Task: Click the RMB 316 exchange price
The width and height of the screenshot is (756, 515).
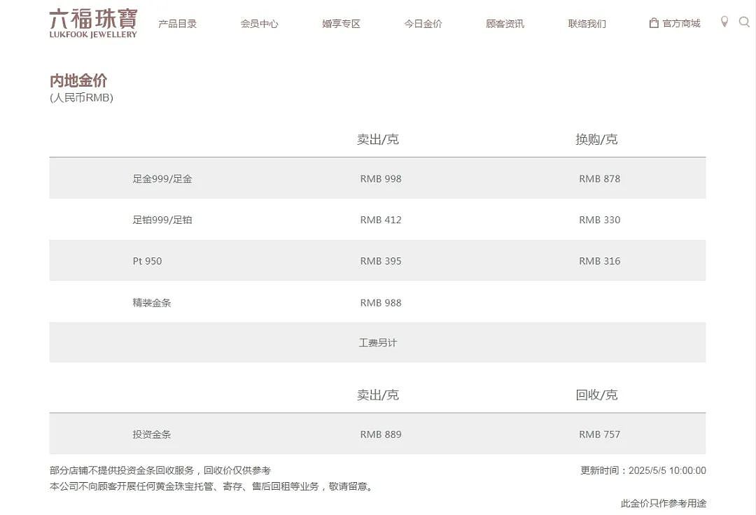Action: 600,261
